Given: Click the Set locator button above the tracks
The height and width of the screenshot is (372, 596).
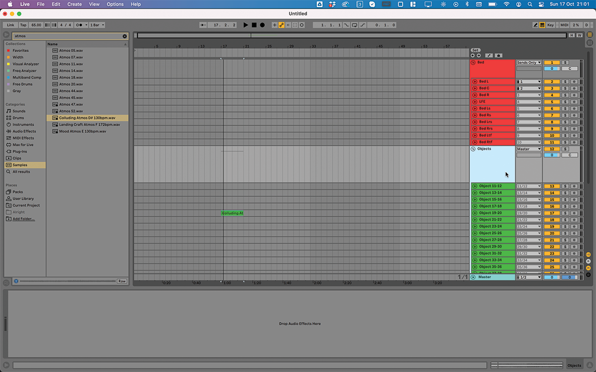Looking at the screenshot, I should coord(475,50).
